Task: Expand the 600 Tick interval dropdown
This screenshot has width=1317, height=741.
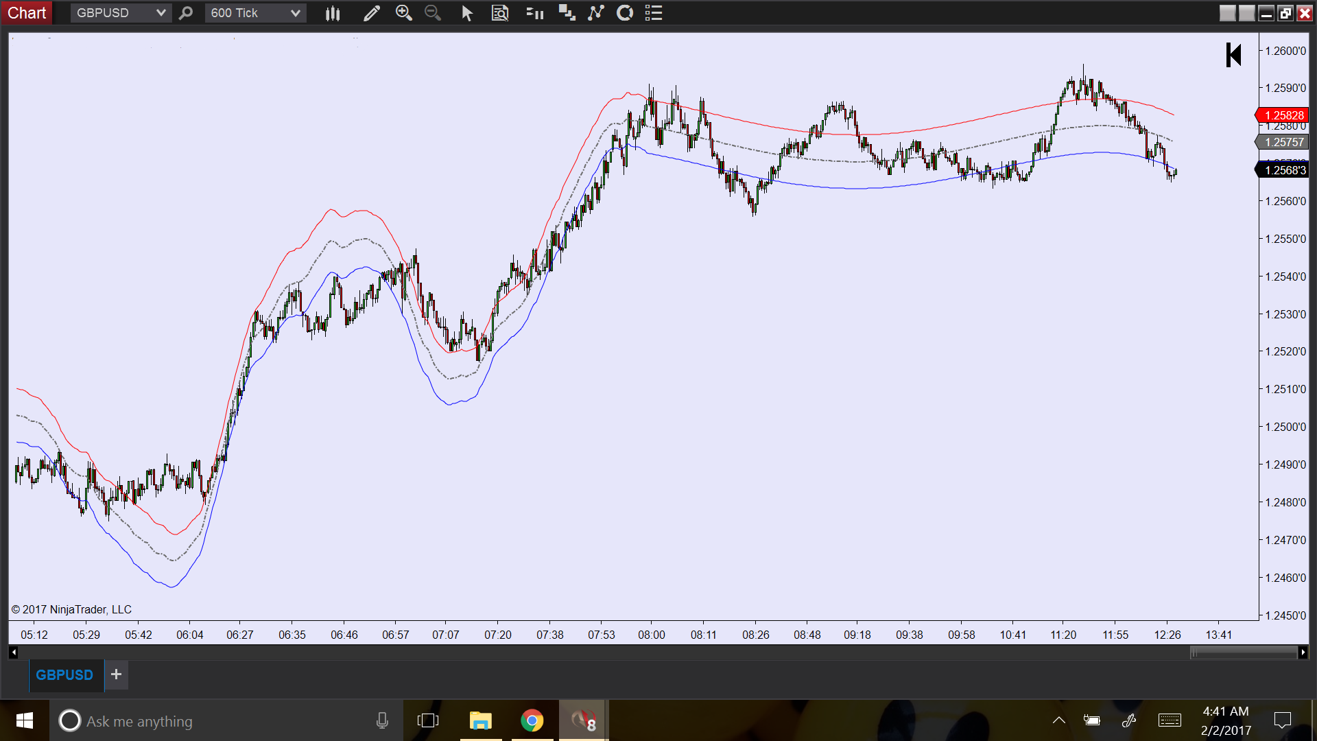Action: [x=295, y=13]
